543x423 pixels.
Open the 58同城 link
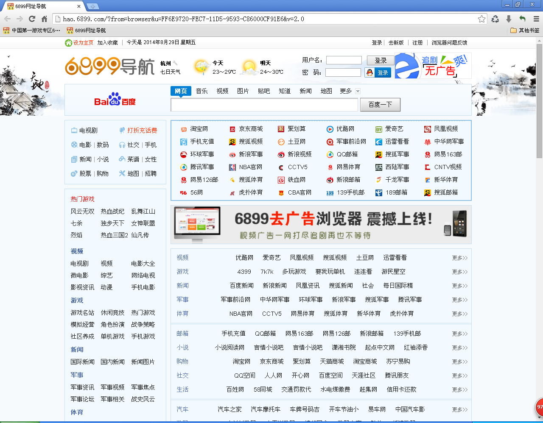click(263, 390)
